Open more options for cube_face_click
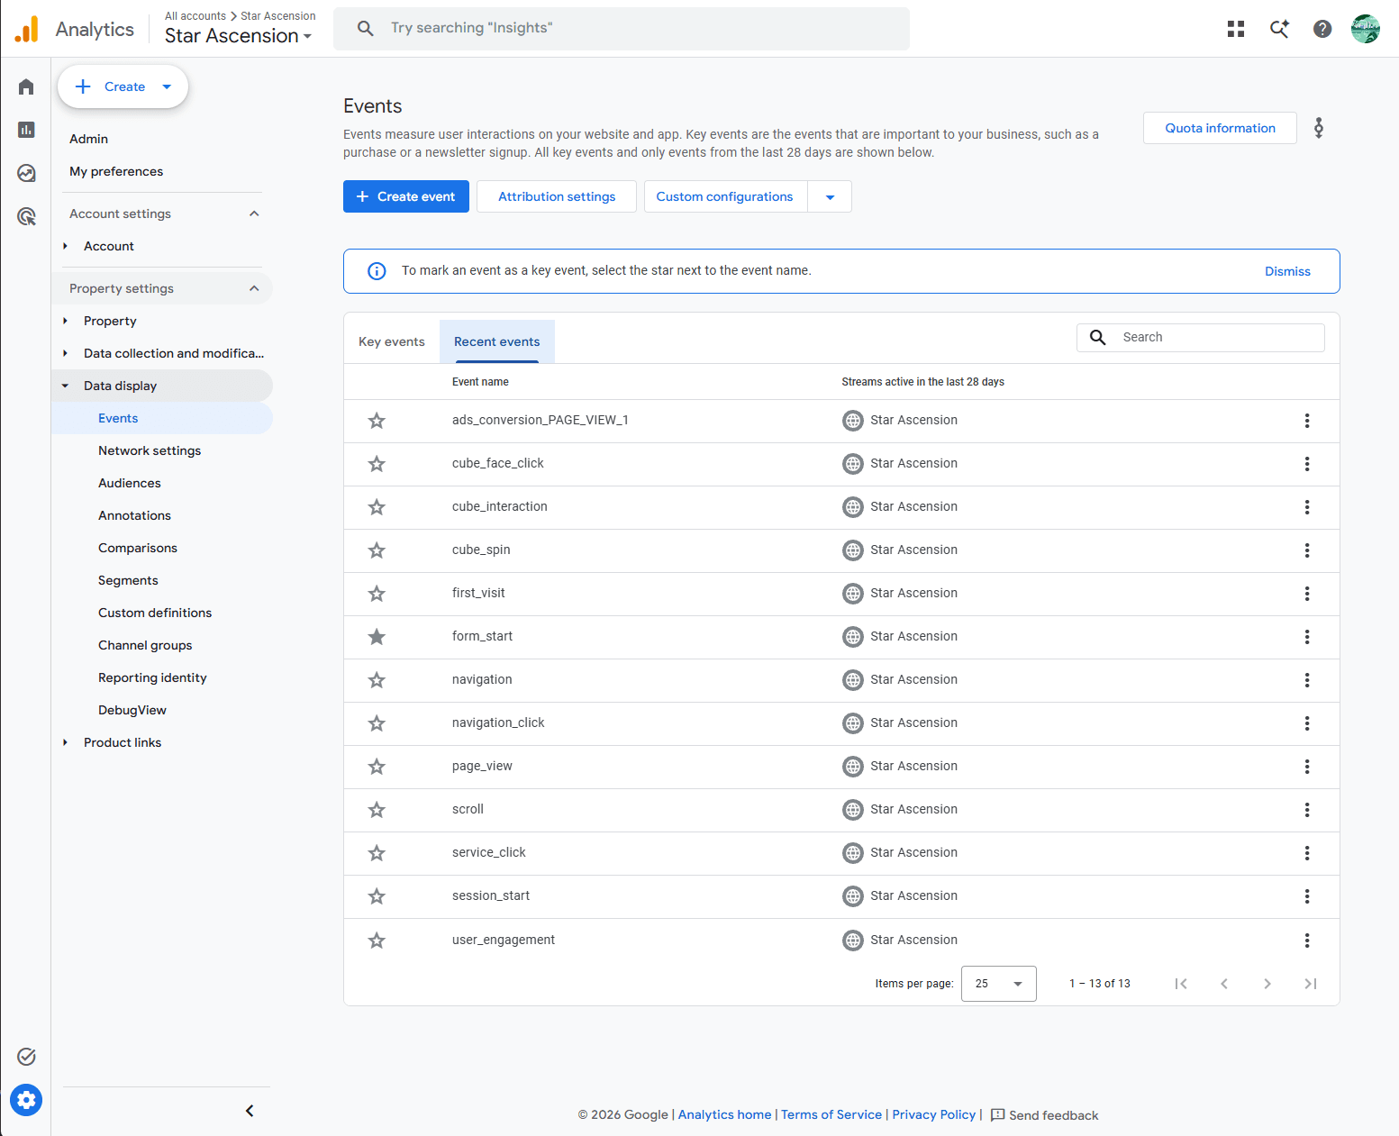This screenshot has height=1136, width=1399. pyautogui.click(x=1307, y=464)
